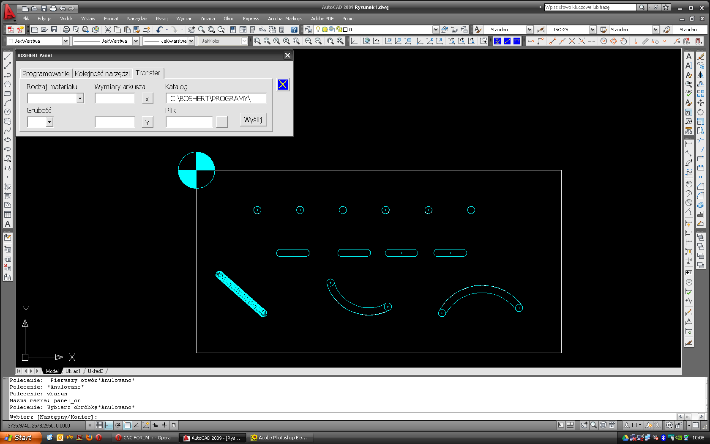Open the ISO-25 dimension style dropdown
Image resolution: width=710 pixels, height=444 pixels.
click(593, 30)
